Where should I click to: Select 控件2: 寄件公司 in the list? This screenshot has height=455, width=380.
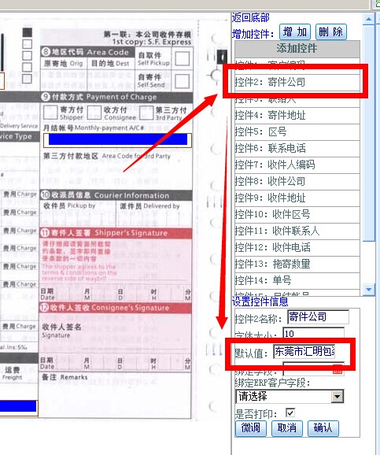pyautogui.click(x=297, y=82)
